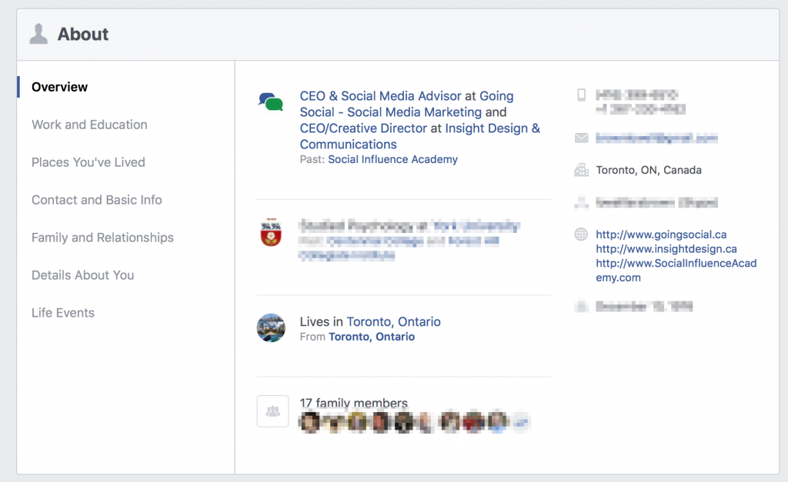Click Toronto, ON, Canada address text

pos(649,170)
